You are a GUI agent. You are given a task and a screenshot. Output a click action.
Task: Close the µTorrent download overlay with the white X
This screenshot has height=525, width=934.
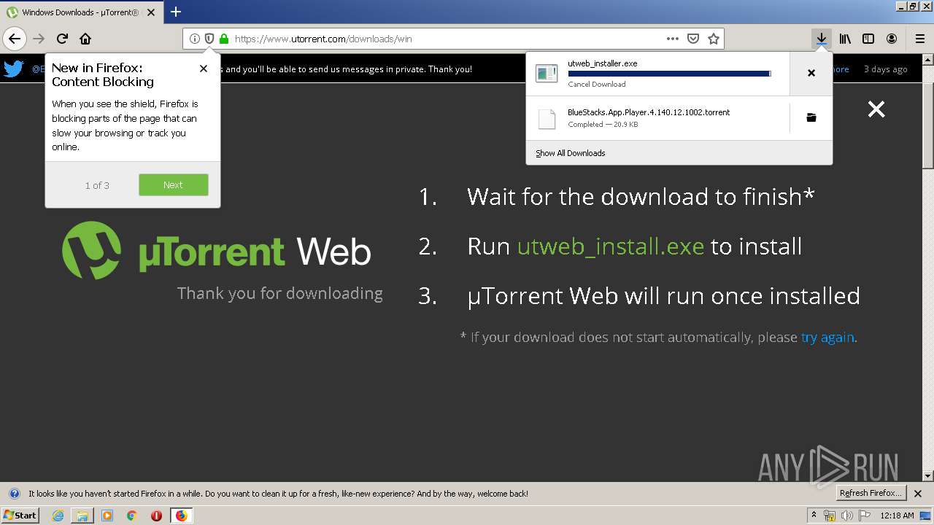pos(876,109)
